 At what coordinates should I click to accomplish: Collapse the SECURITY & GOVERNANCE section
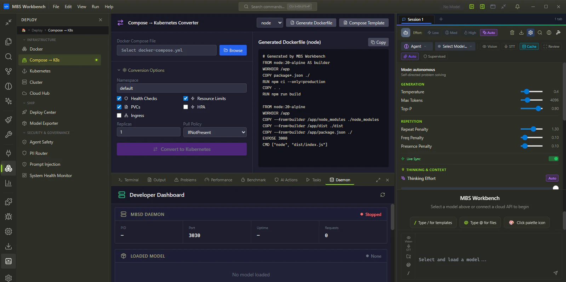click(x=46, y=133)
